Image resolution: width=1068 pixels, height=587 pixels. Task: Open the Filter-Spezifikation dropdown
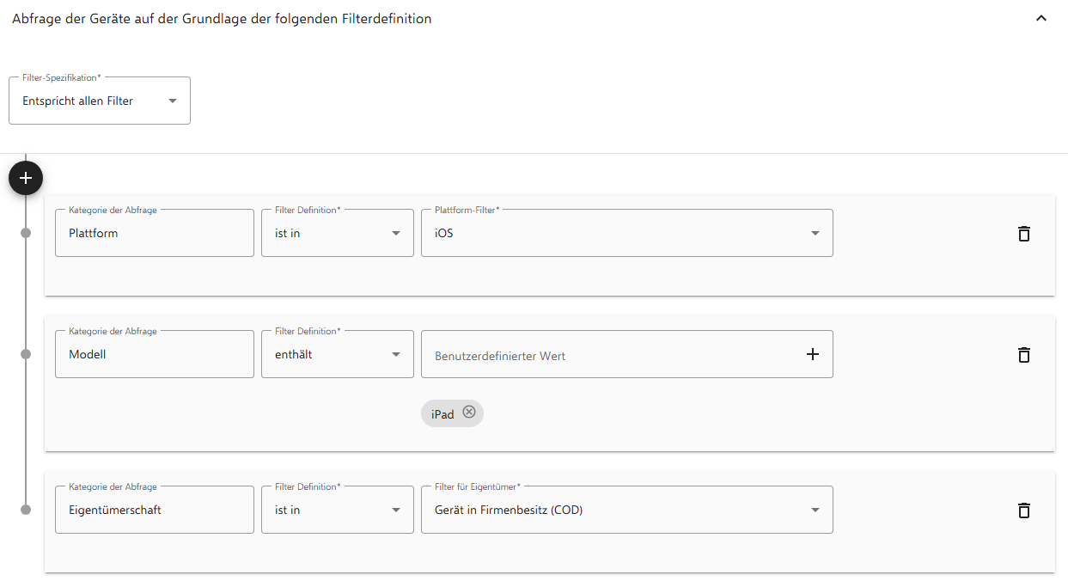pyautogui.click(x=100, y=101)
